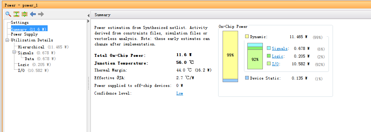Click the 99% dynamic power bar
This screenshot has width=371, height=132.
click(230, 55)
